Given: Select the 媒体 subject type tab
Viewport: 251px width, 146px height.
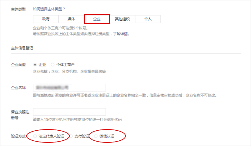Looking at the screenshot, I should (71, 19).
